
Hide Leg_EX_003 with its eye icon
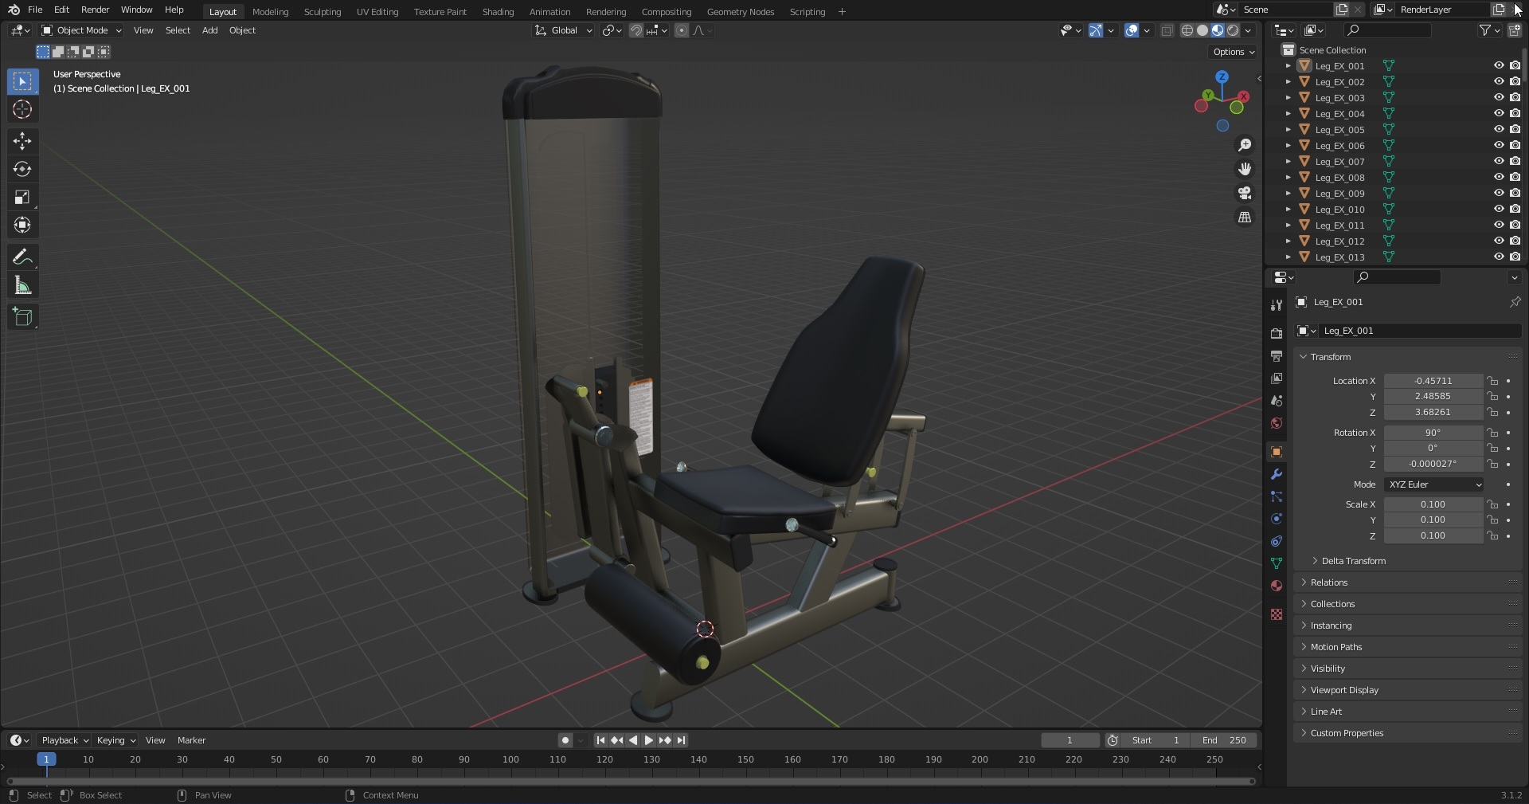[x=1499, y=97]
